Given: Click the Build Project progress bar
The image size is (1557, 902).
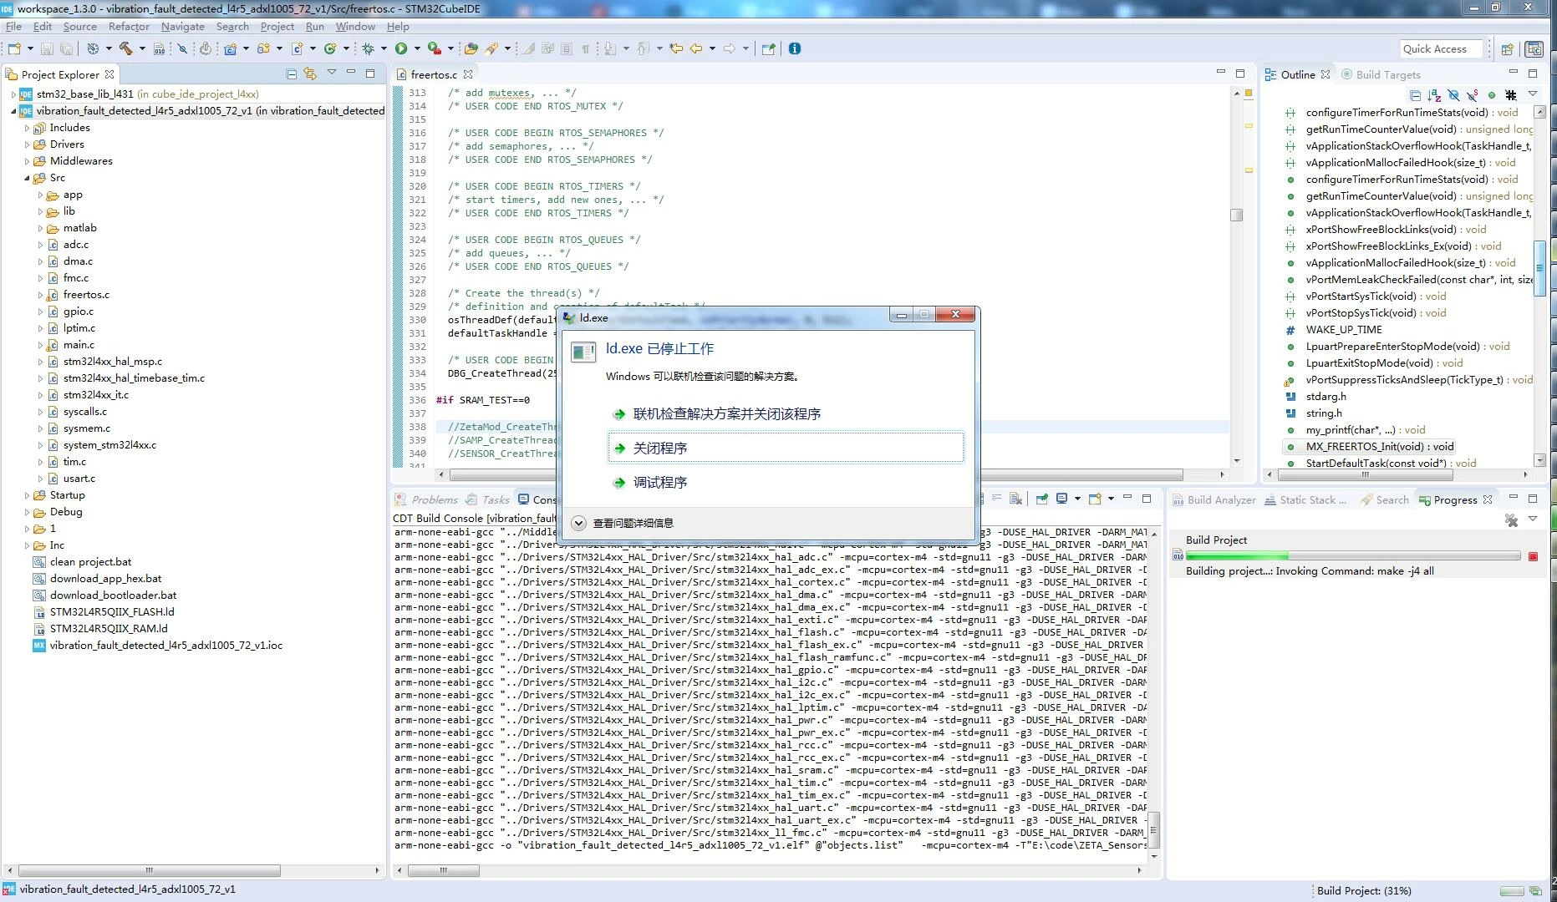Looking at the screenshot, I should tap(1353, 556).
